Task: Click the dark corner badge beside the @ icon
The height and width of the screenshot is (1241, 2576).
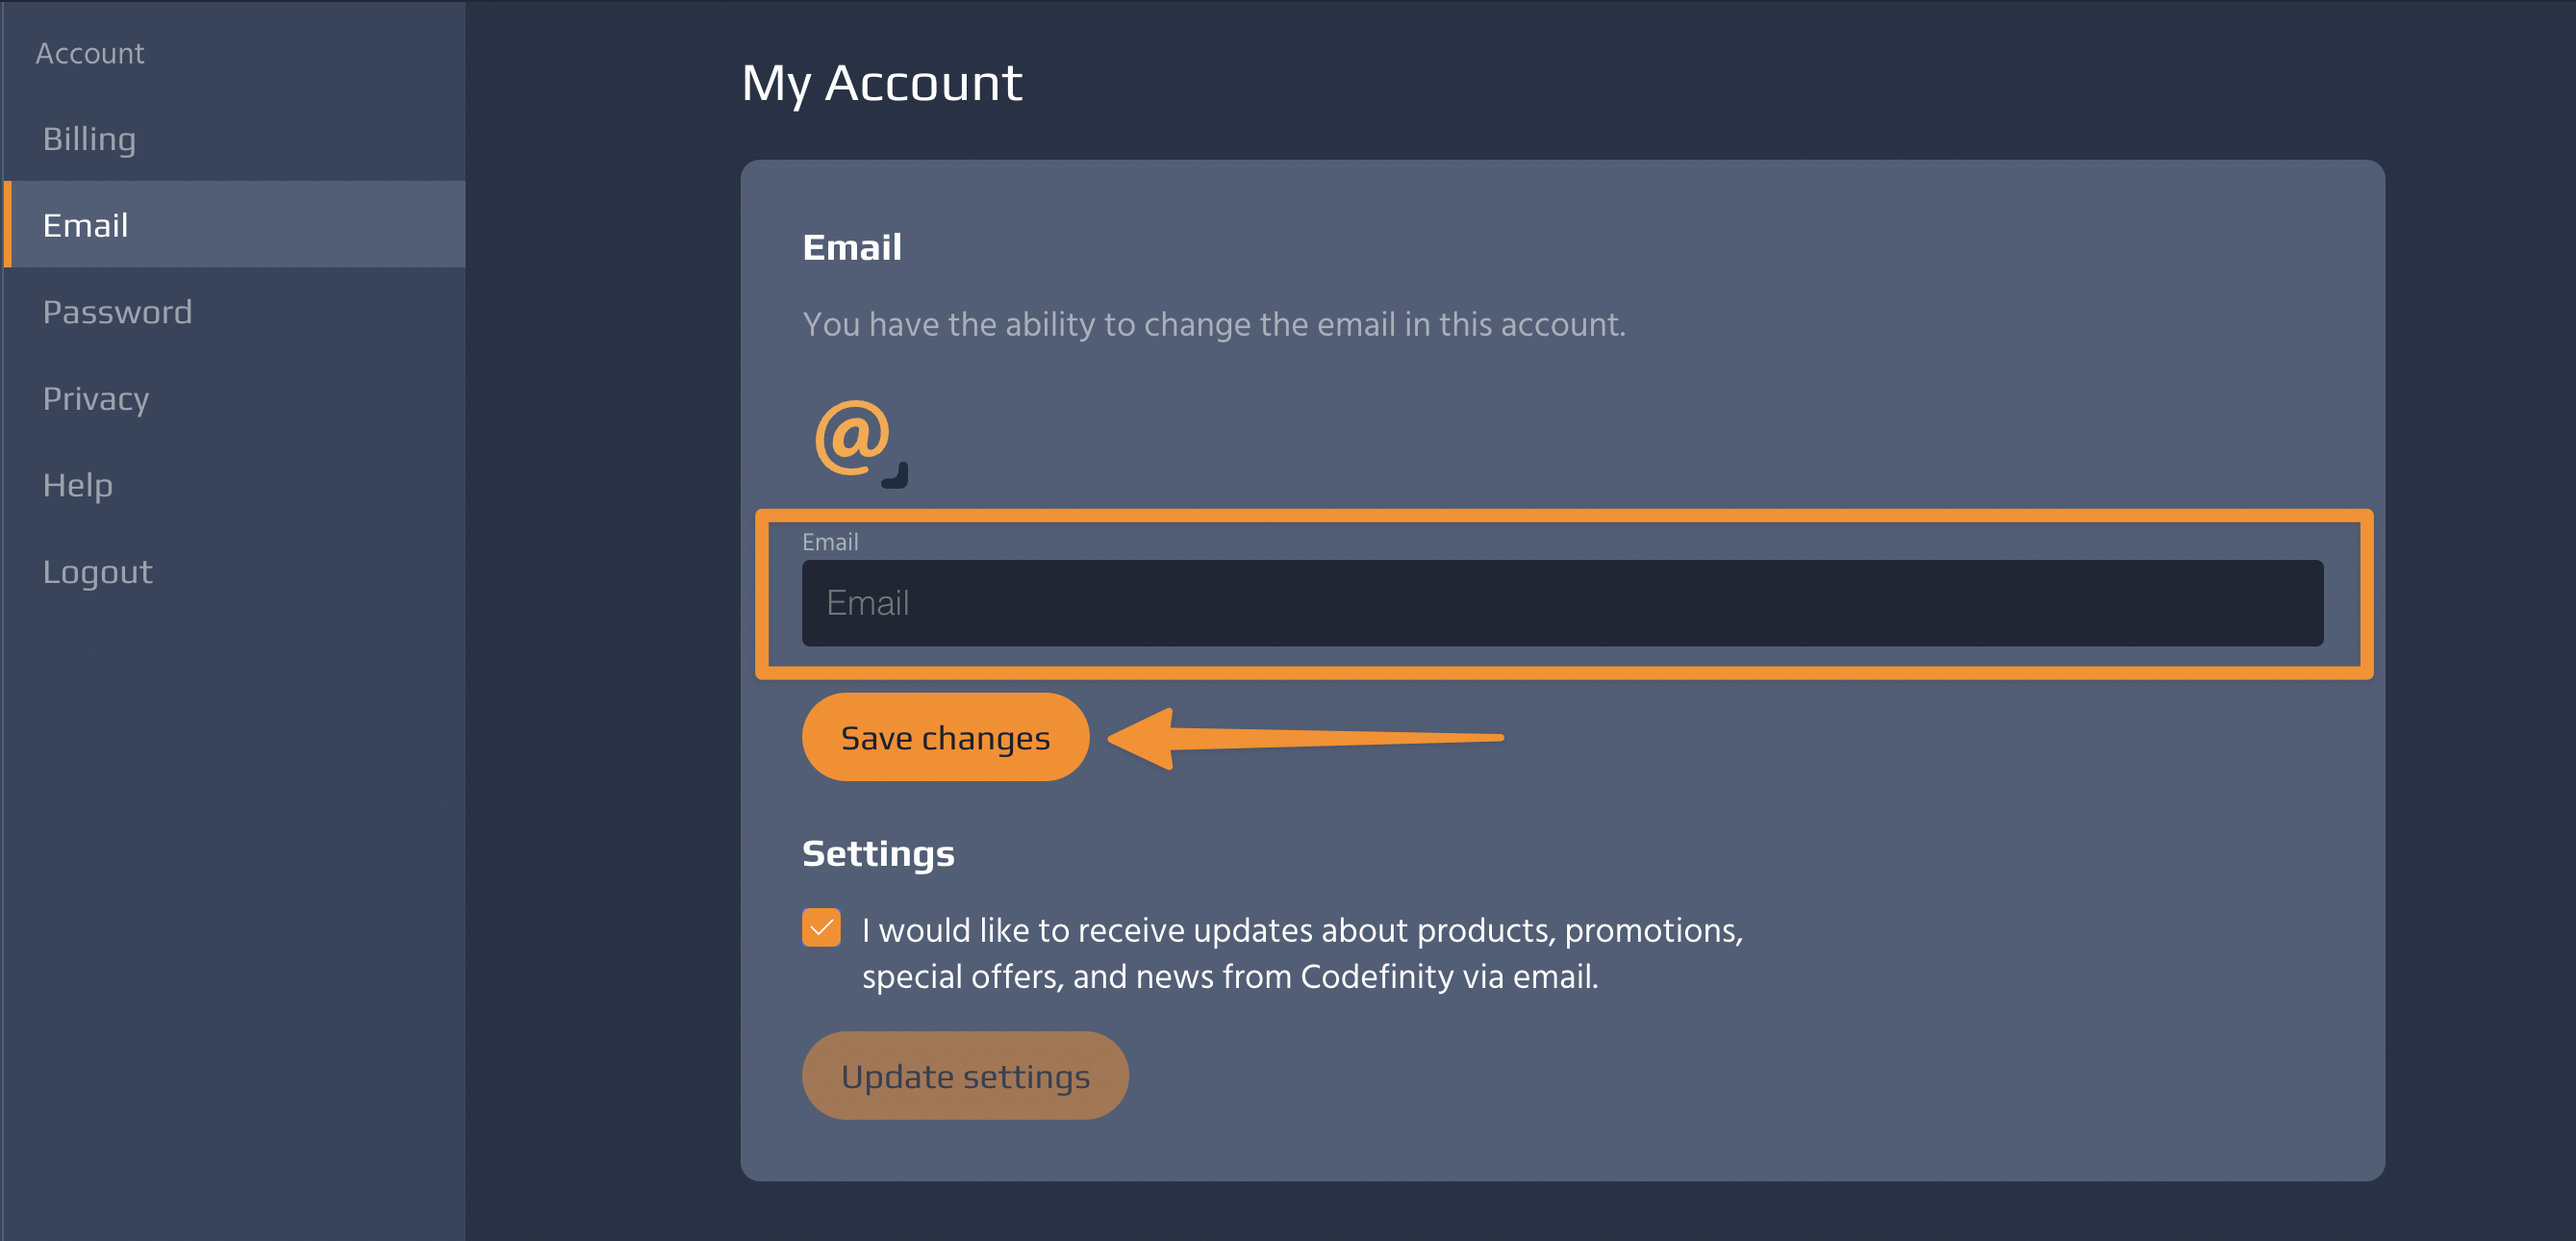Action: coord(895,475)
